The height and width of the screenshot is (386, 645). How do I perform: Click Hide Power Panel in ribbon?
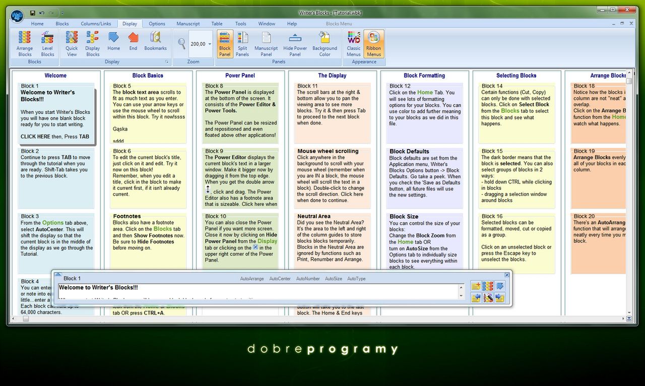click(x=295, y=44)
